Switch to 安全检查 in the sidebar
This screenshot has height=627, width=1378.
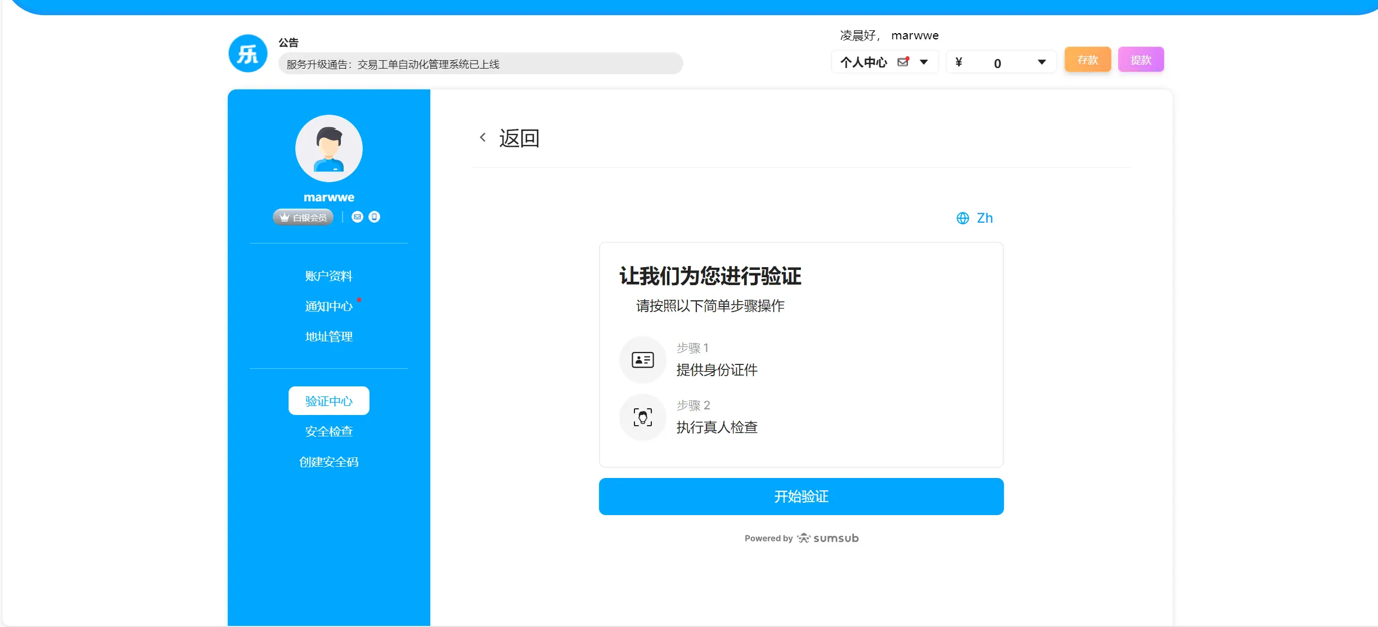[x=328, y=431]
